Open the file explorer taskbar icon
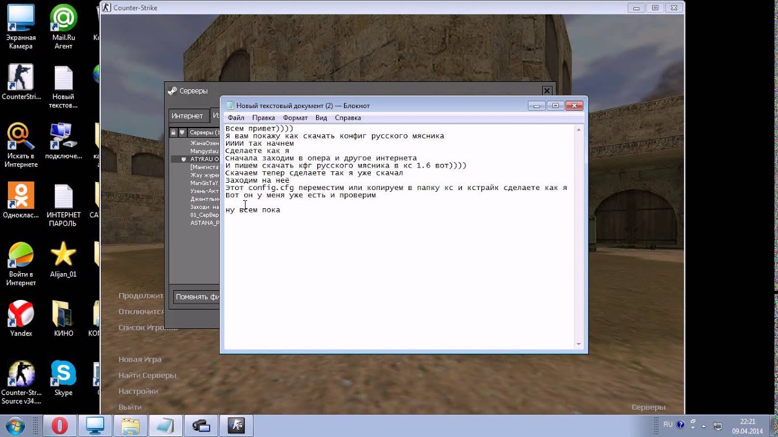The image size is (778, 437). click(x=130, y=425)
